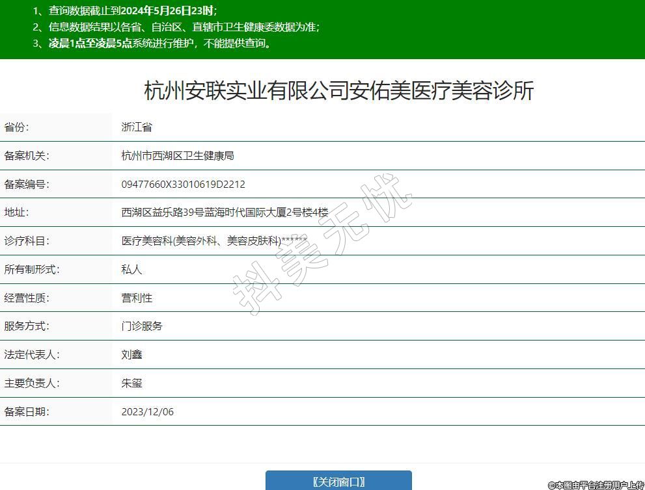Image resolution: width=645 pixels, height=490 pixels.
Task: Click the 关闭窗口 button
Action: (338, 481)
